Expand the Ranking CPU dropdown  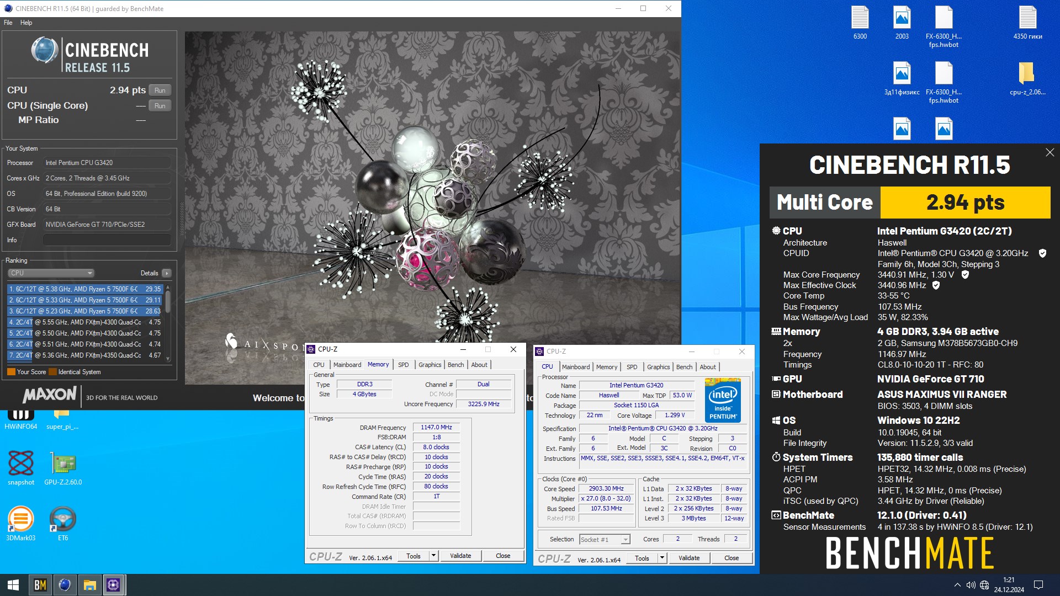[x=51, y=273]
